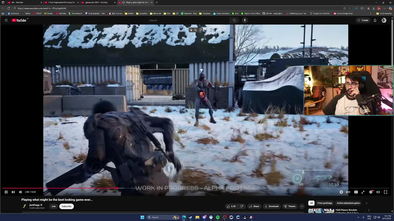Open the '1000 Players Simulate' video thumbnail
This screenshot has width=394, height=221.
click(x=321, y=211)
